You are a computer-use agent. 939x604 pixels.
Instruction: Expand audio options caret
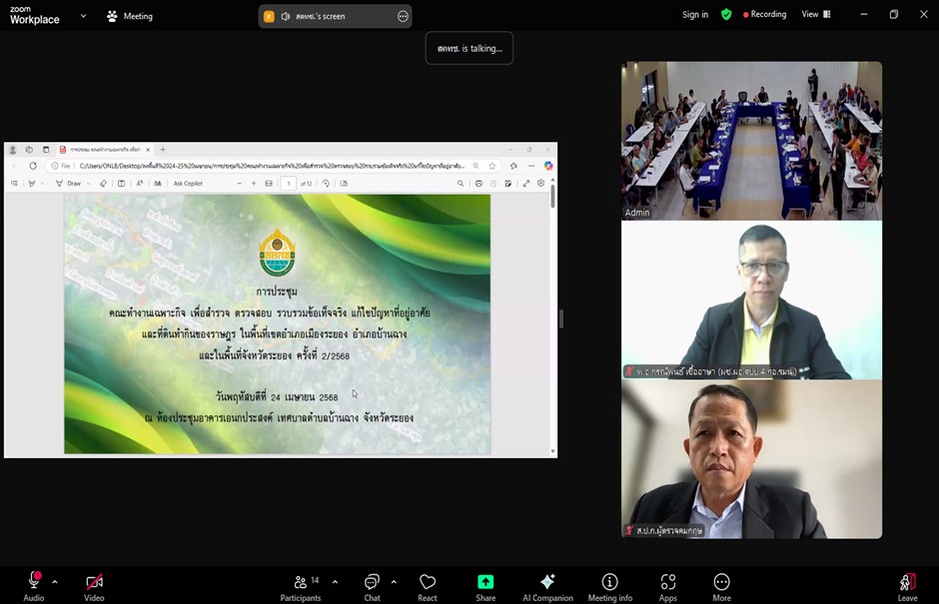click(x=55, y=582)
